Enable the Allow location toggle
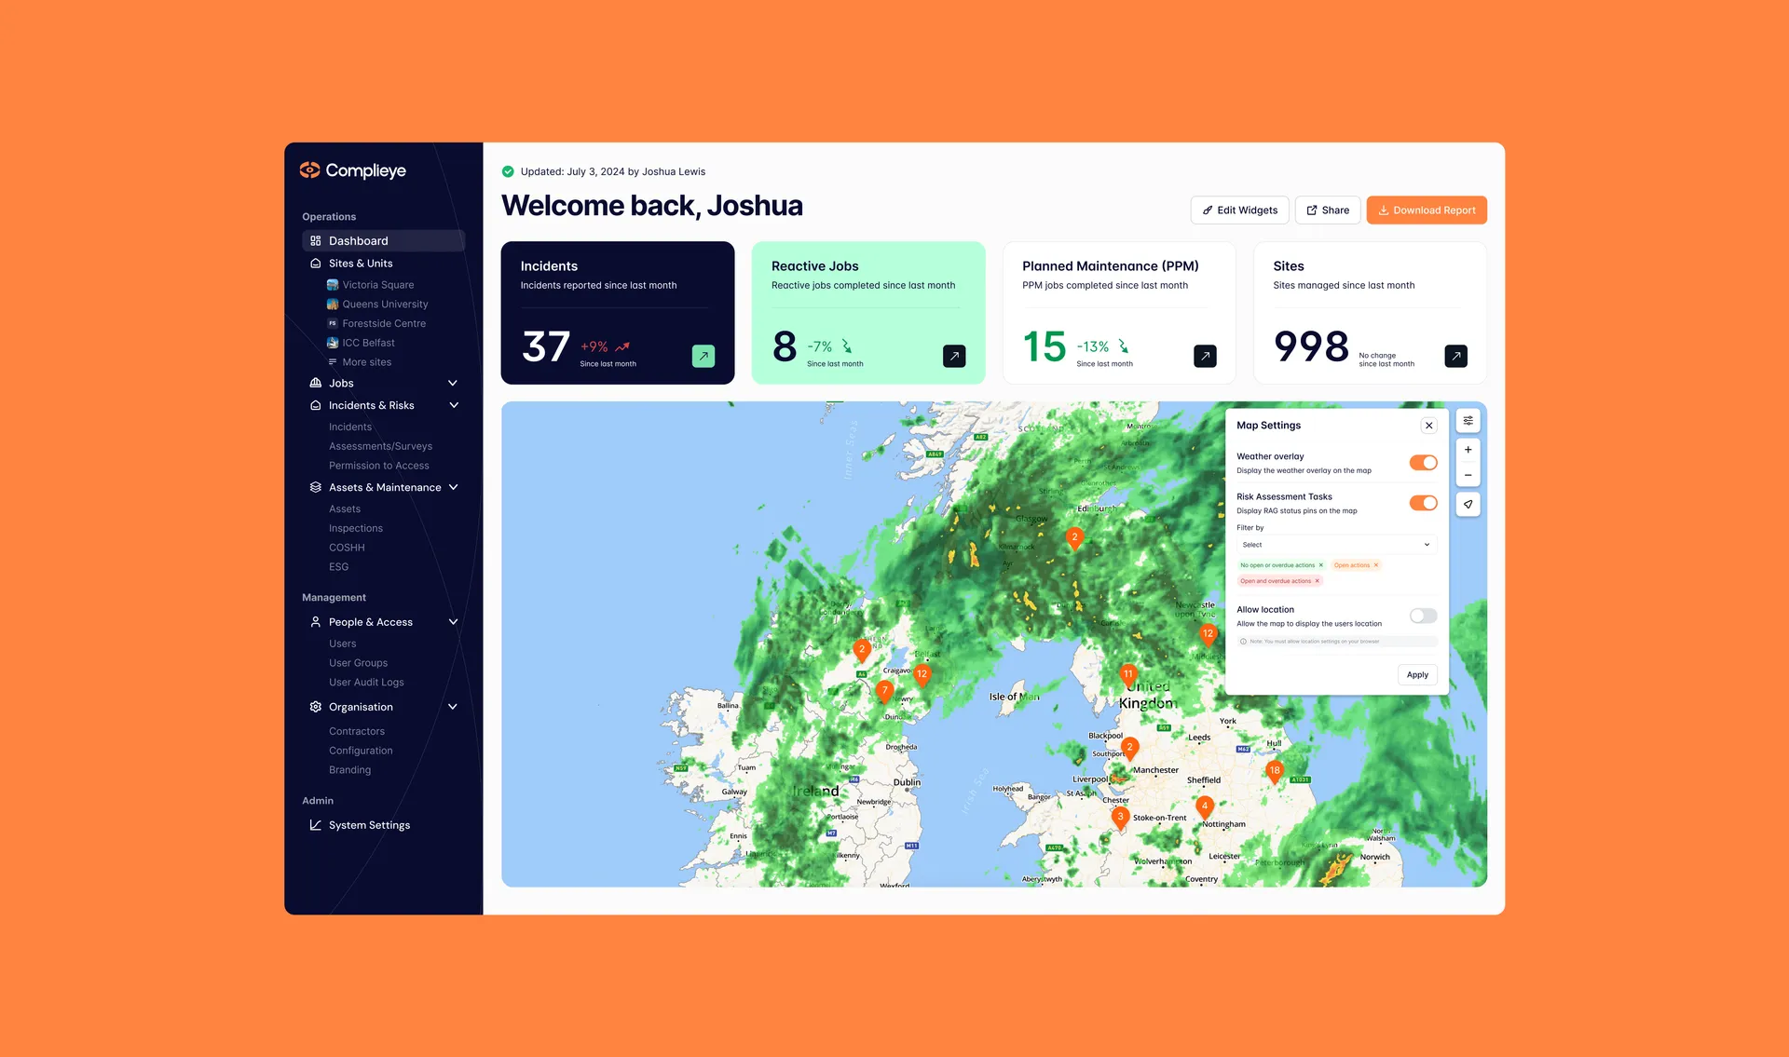This screenshot has width=1789, height=1057. click(x=1423, y=616)
